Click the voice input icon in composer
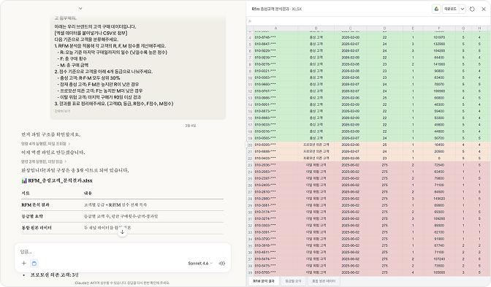 pyautogui.click(x=222, y=263)
